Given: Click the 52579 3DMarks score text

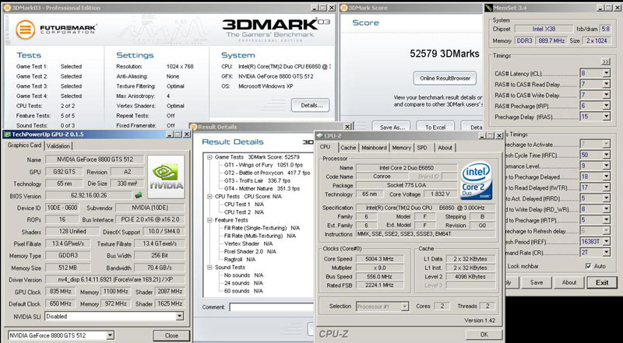Looking at the screenshot, I should (x=445, y=54).
